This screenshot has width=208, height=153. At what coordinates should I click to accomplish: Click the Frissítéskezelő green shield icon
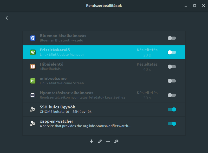pyautogui.click(x=33, y=52)
